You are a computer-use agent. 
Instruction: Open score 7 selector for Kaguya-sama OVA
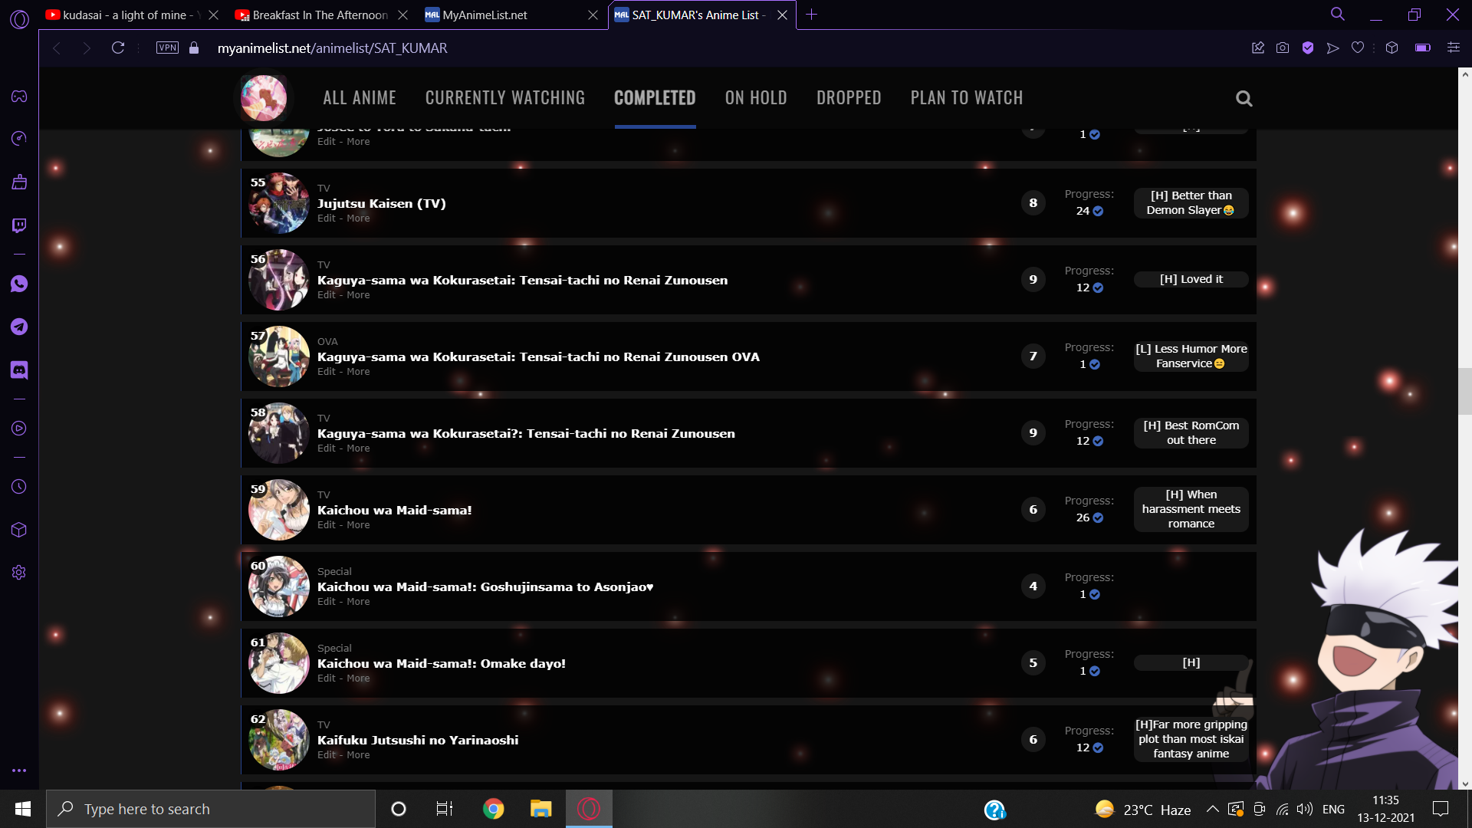pyautogui.click(x=1033, y=356)
